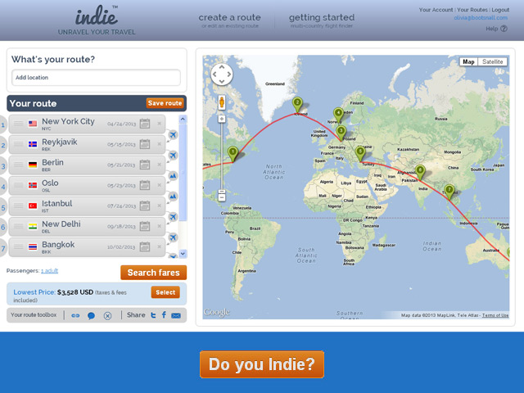This screenshot has height=393, width=524.
Task: Open calendar for Istanbul date
Action: (x=145, y=206)
